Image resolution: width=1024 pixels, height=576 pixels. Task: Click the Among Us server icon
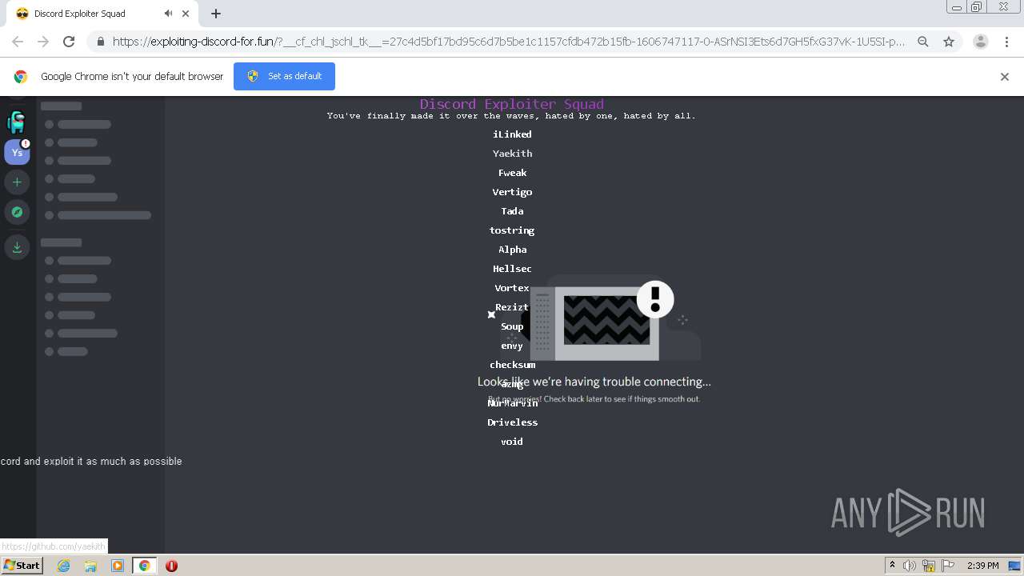(x=17, y=122)
